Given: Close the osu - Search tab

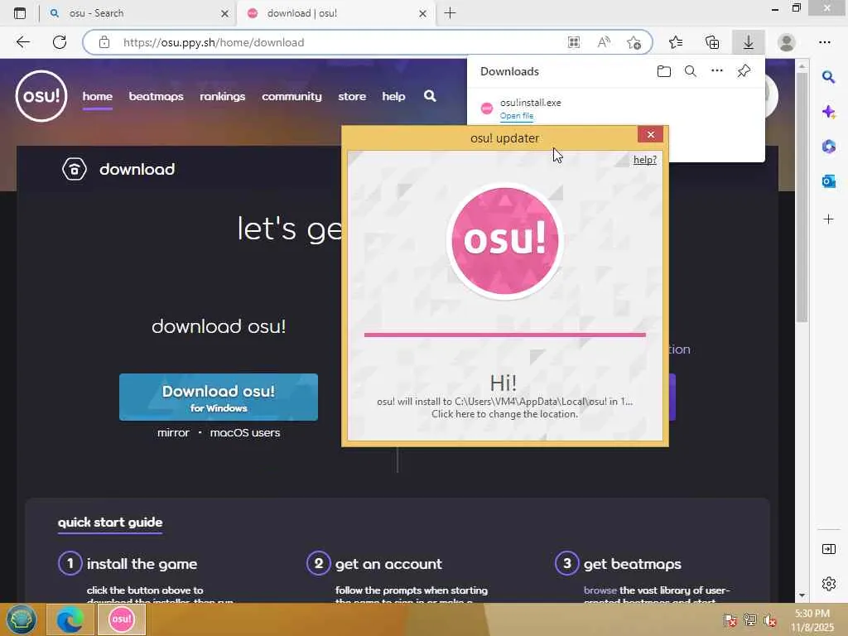Looking at the screenshot, I should point(225,13).
